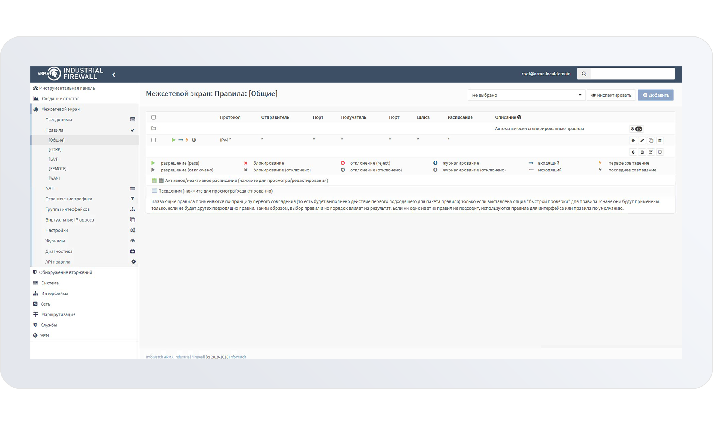Click the help icon next to Описание
Image resolution: width=713 pixels, height=426 pixels.
[x=519, y=117]
